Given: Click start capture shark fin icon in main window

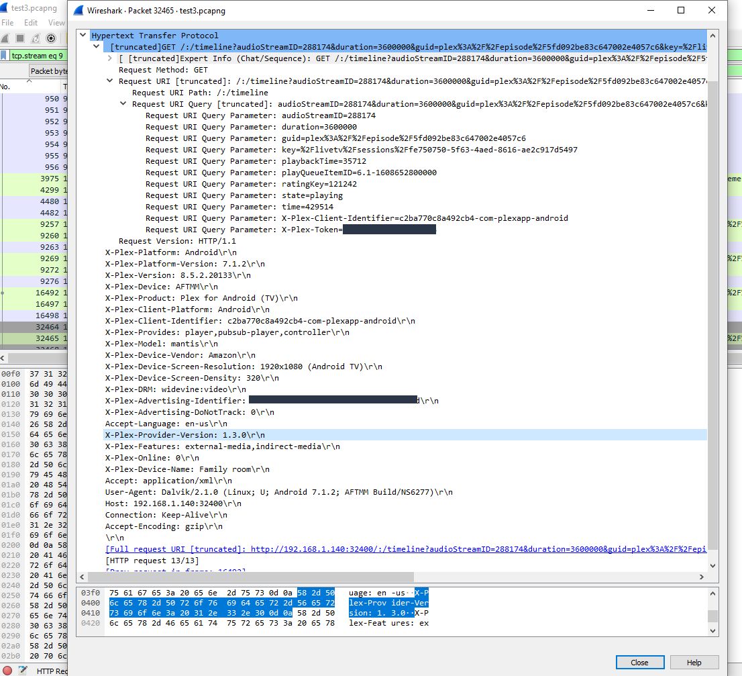Looking at the screenshot, I should [5, 38].
